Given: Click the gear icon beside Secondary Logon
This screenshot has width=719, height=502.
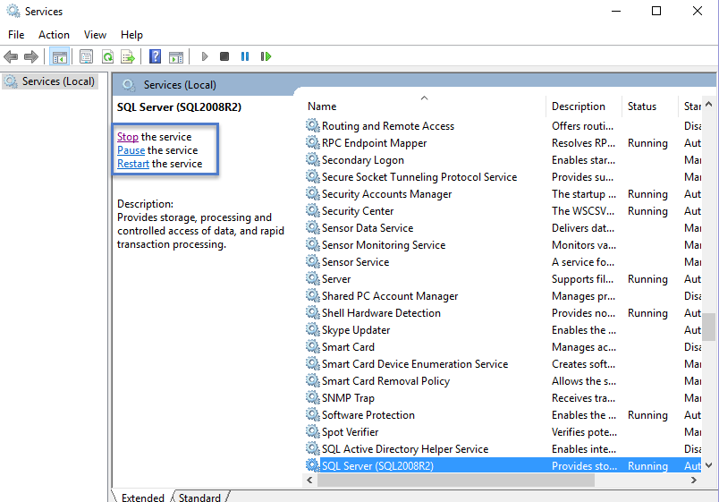Looking at the screenshot, I should (313, 159).
